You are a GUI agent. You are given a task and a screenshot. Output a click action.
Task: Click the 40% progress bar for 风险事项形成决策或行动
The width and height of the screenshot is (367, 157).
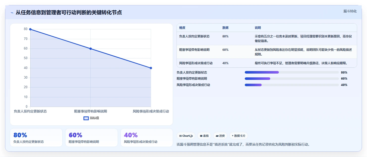tap(292, 85)
